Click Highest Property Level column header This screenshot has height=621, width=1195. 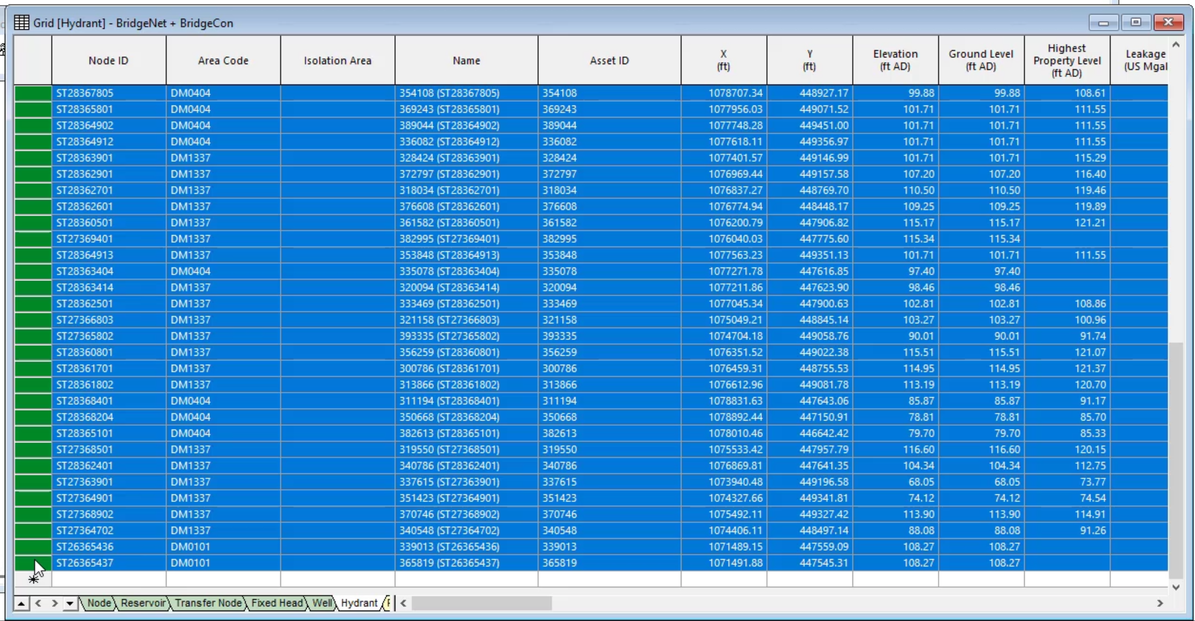point(1067,60)
